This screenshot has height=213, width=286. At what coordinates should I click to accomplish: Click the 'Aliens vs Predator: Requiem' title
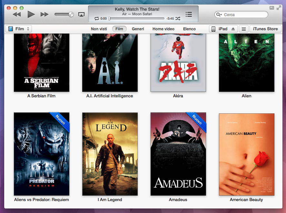pyautogui.click(x=42, y=200)
